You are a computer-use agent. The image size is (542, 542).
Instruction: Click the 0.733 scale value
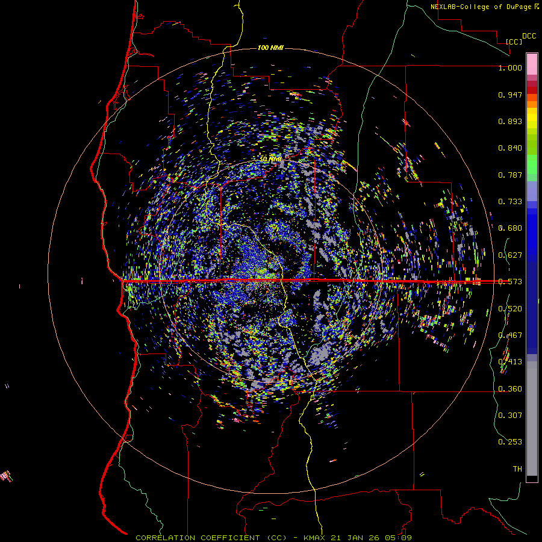pyautogui.click(x=510, y=202)
